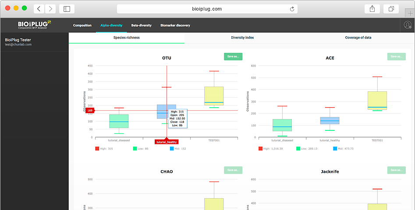Click the test@chunlab.com email text

(x=18, y=45)
